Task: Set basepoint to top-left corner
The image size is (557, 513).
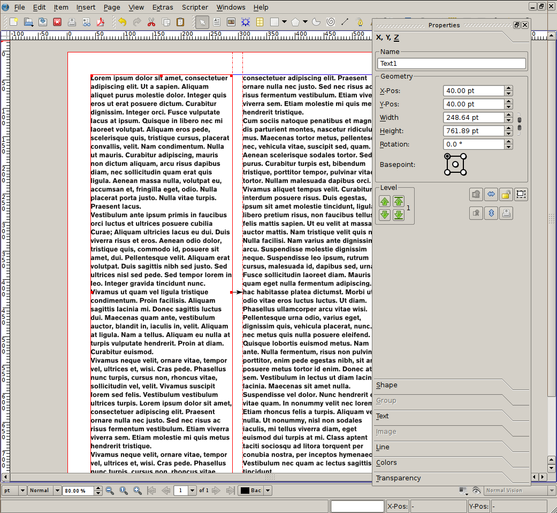Action: (x=448, y=156)
